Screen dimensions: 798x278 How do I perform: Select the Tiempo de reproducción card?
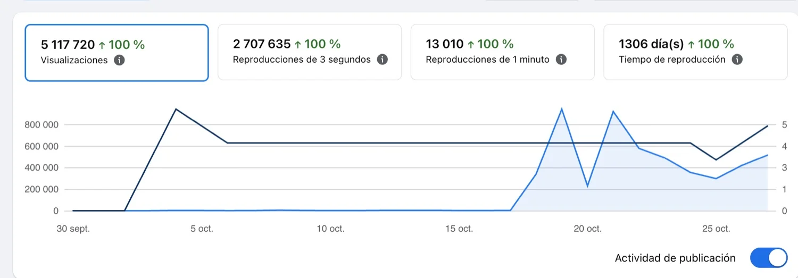click(695, 52)
